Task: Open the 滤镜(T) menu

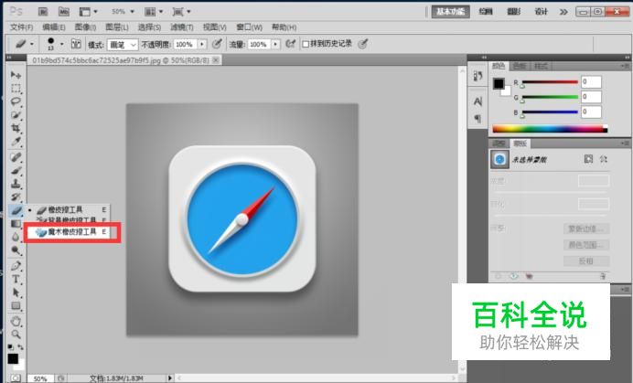Action: coord(182,27)
